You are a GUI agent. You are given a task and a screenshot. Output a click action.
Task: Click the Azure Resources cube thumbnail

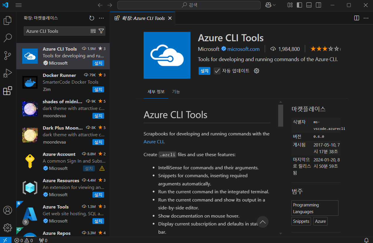tap(30, 188)
